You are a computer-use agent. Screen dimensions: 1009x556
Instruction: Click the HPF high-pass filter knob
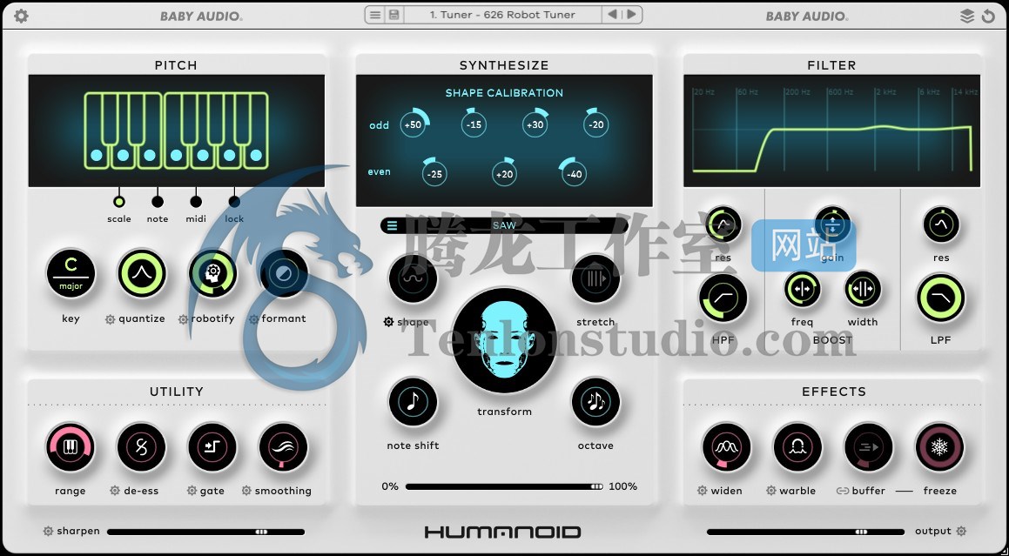[x=723, y=298]
